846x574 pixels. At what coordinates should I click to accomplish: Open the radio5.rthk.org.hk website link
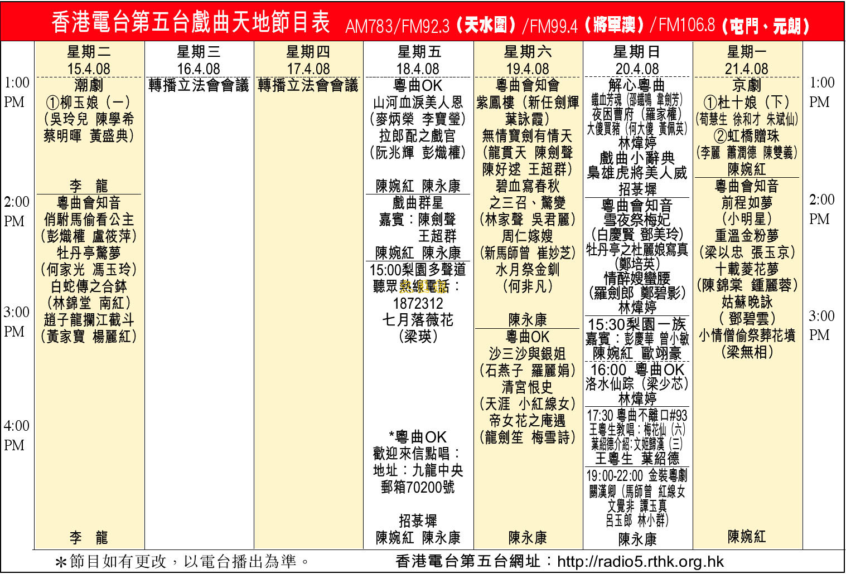pyautogui.click(x=640, y=561)
